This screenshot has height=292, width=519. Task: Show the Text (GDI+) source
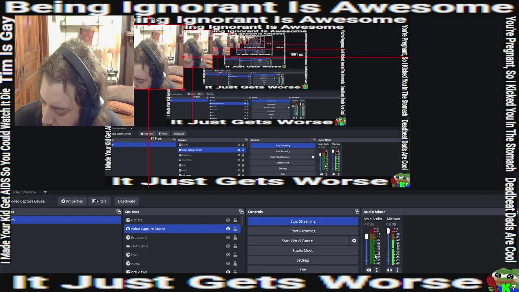tap(228, 246)
